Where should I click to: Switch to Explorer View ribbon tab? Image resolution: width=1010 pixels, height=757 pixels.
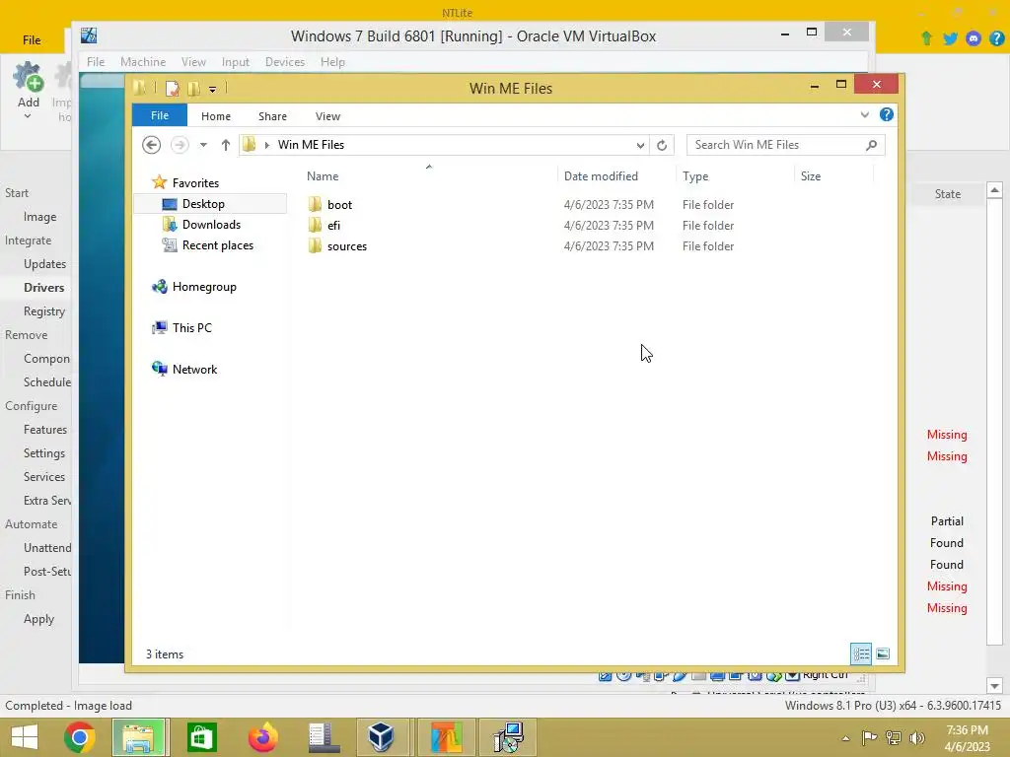[x=327, y=116]
